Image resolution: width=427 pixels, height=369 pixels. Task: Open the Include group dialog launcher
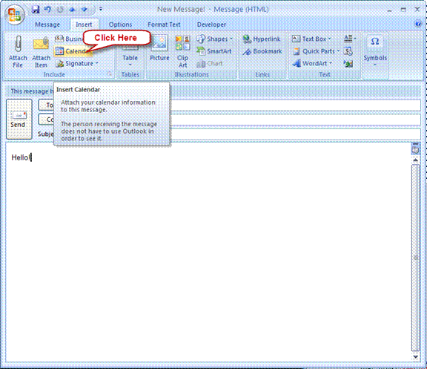110,74
